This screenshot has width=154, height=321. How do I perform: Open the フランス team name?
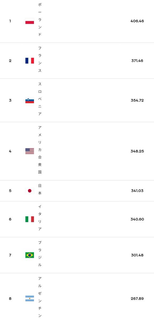pos(40,59)
